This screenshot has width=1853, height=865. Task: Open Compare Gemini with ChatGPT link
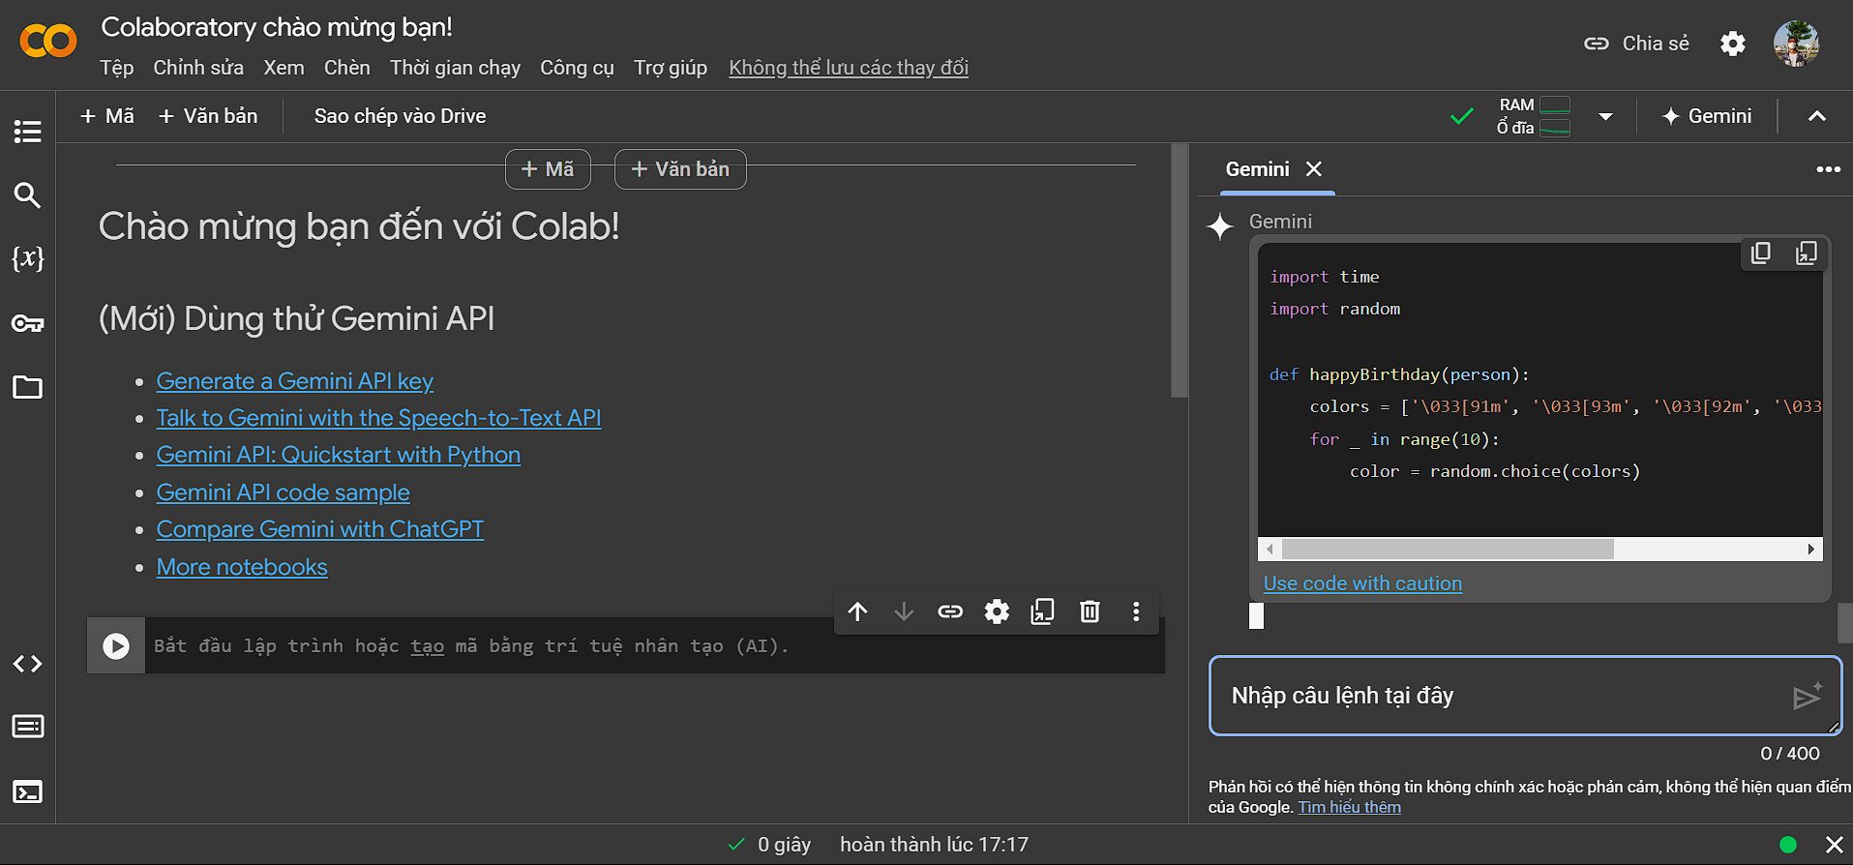click(x=320, y=529)
